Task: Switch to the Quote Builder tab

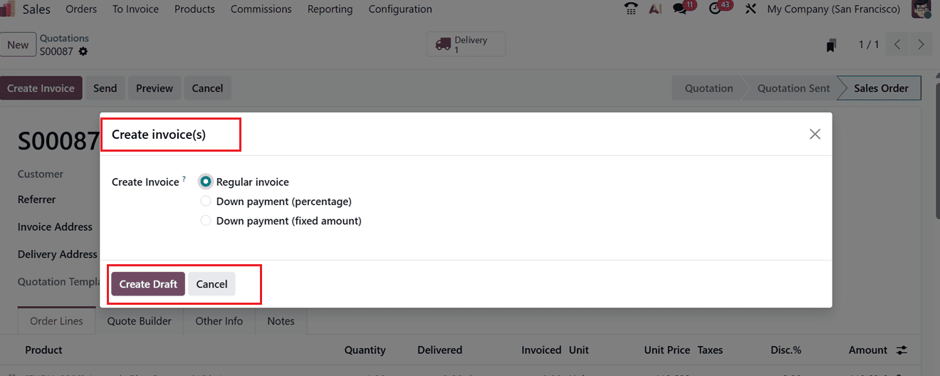Action: (139, 321)
